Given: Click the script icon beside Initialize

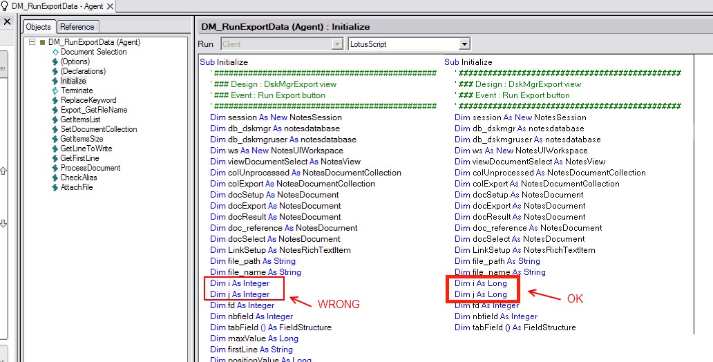Looking at the screenshot, I should click(55, 81).
